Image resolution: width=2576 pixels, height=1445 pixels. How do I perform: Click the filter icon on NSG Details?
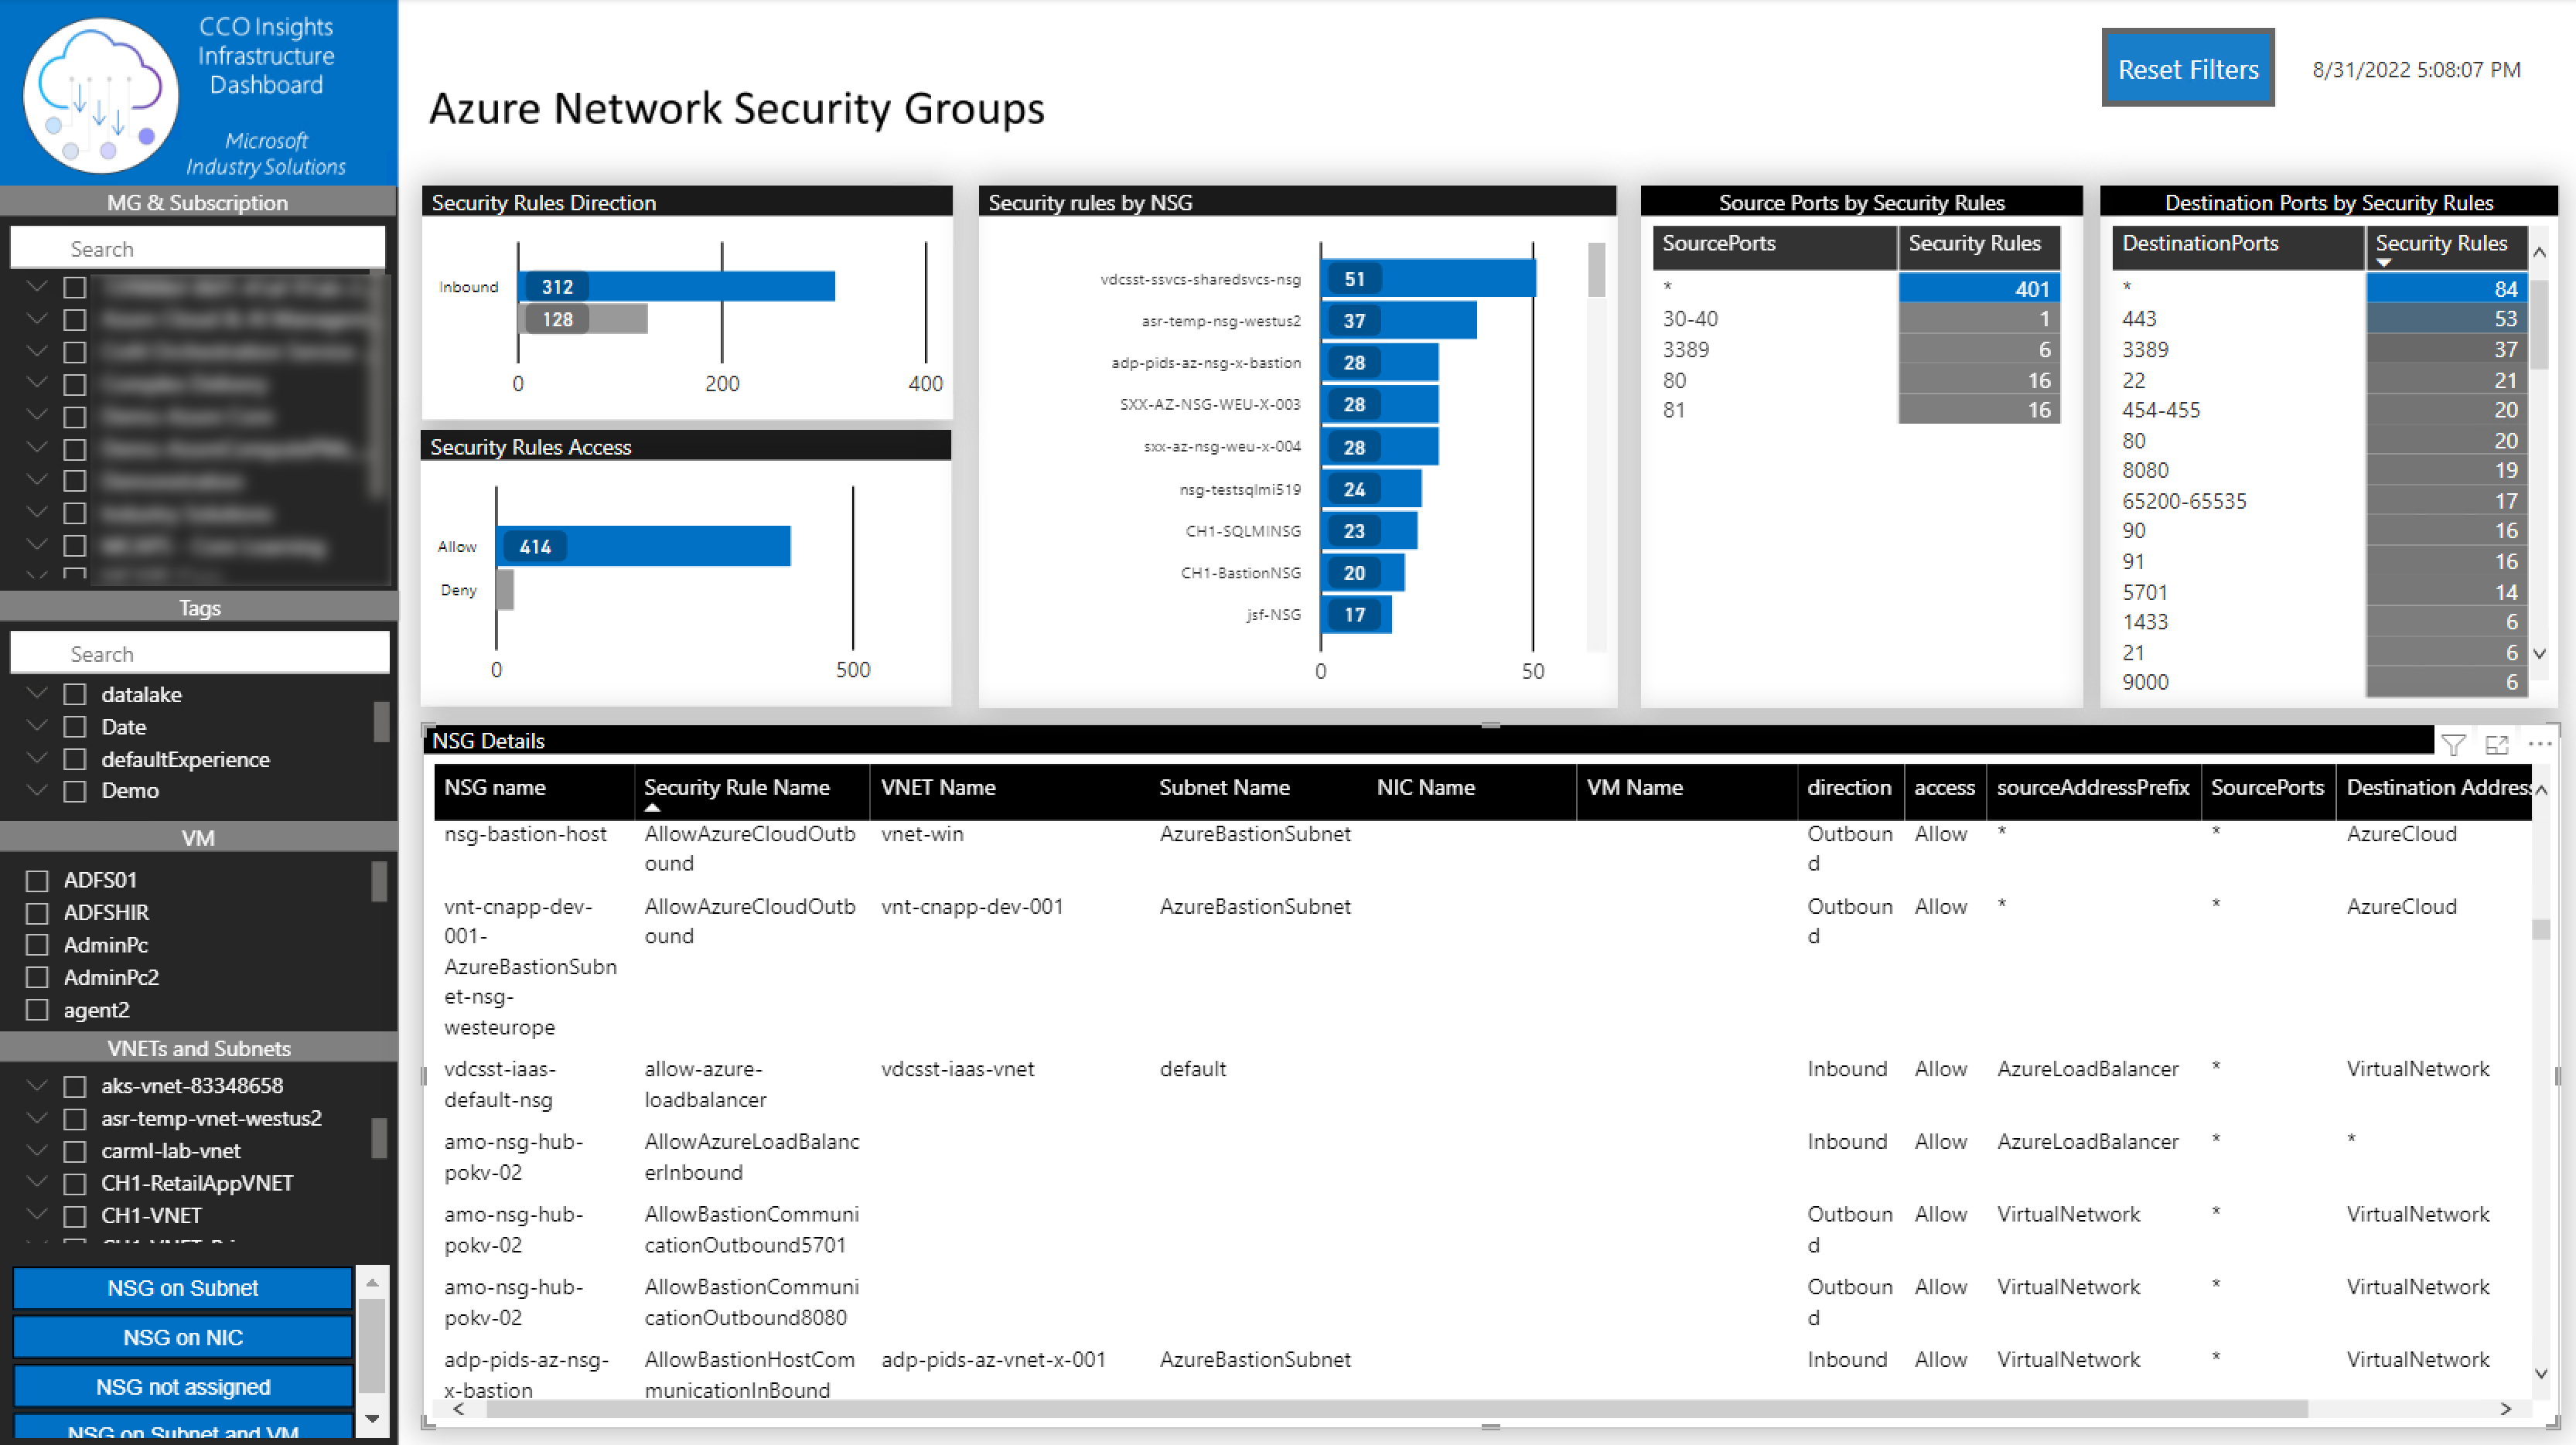[2453, 744]
